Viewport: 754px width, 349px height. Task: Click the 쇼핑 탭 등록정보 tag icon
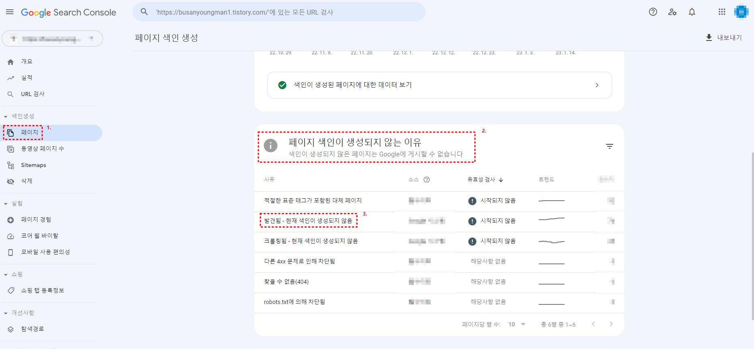[x=11, y=291]
